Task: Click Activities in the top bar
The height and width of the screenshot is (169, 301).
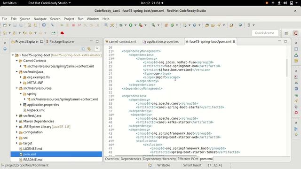Action: [x=9, y=3]
